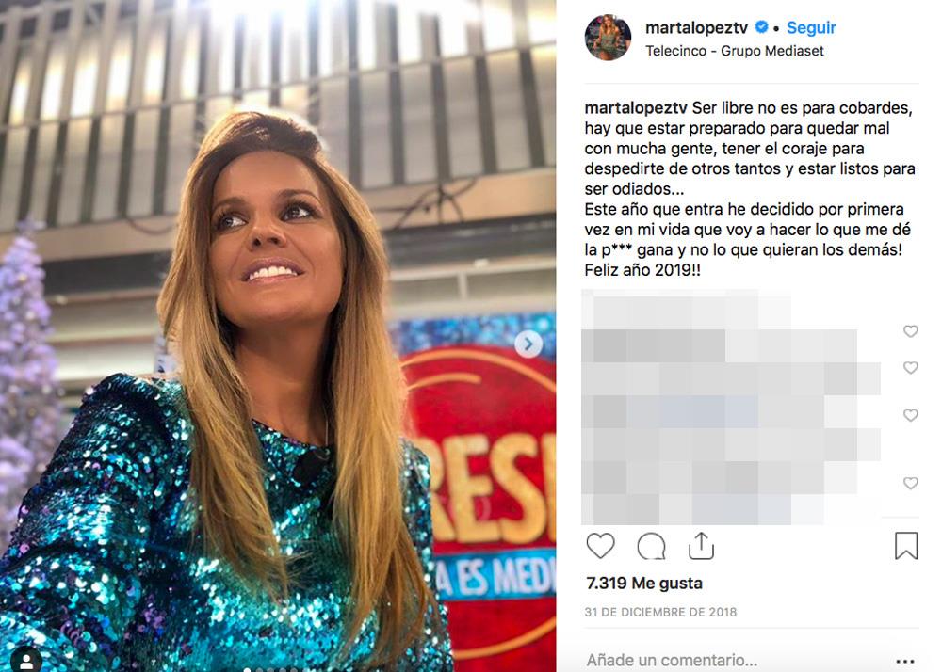Open martalopeztv profile picture

tap(608, 38)
